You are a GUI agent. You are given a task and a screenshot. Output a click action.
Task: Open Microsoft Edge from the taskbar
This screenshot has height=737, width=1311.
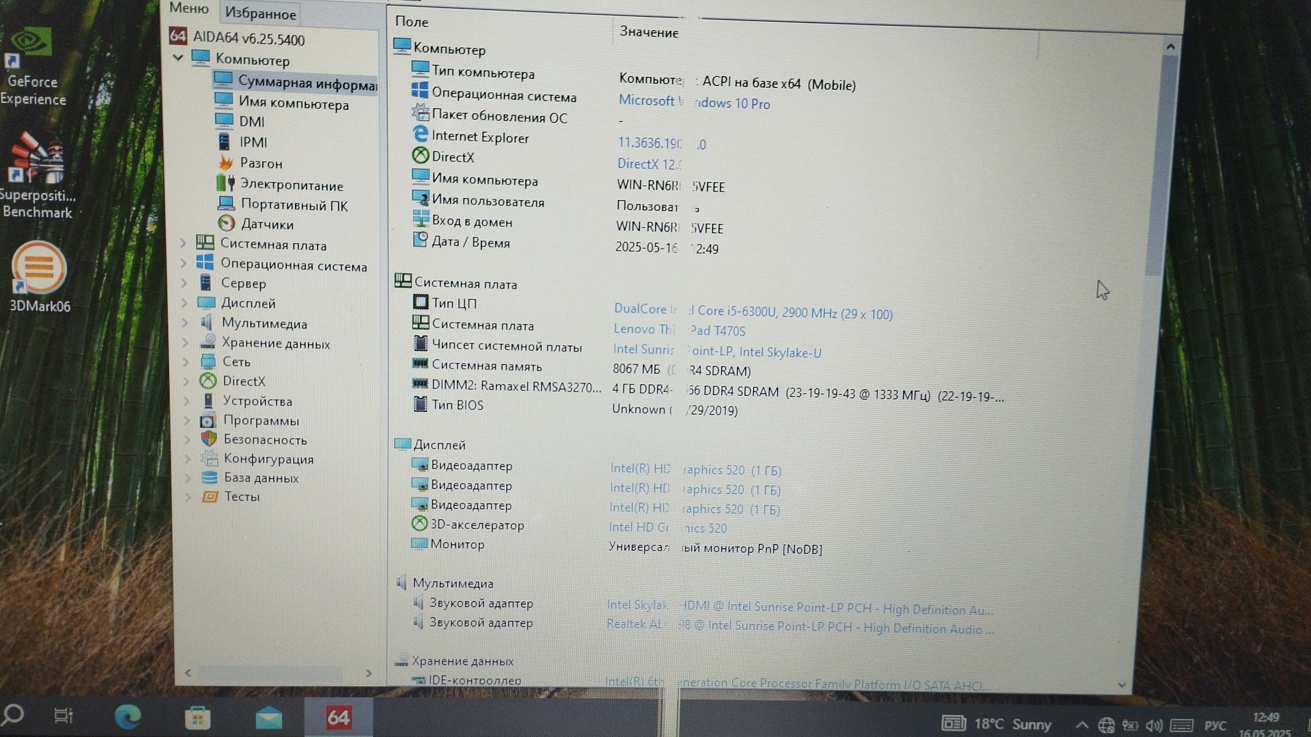pos(128,717)
